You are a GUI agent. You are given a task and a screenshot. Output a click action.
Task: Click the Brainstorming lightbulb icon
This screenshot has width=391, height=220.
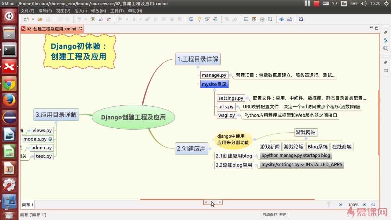coord(199,19)
